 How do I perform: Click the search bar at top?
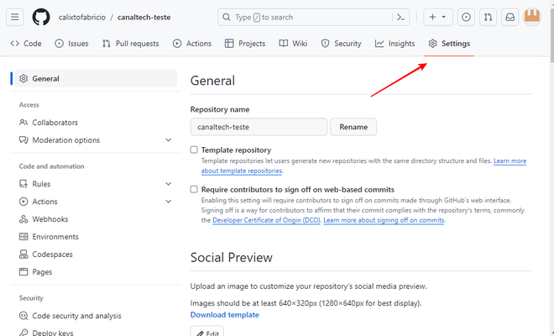pyautogui.click(x=306, y=17)
